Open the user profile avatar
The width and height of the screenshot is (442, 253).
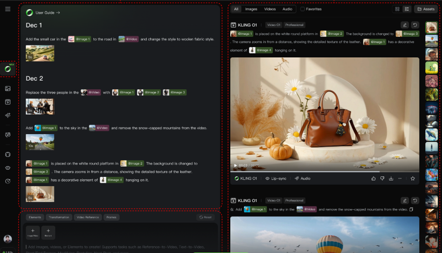pyautogui.click(x=8, y=238)
